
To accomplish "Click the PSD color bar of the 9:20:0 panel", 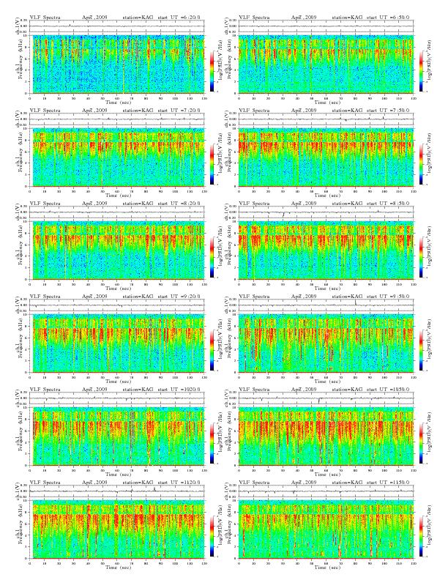I will click(212, 351).
